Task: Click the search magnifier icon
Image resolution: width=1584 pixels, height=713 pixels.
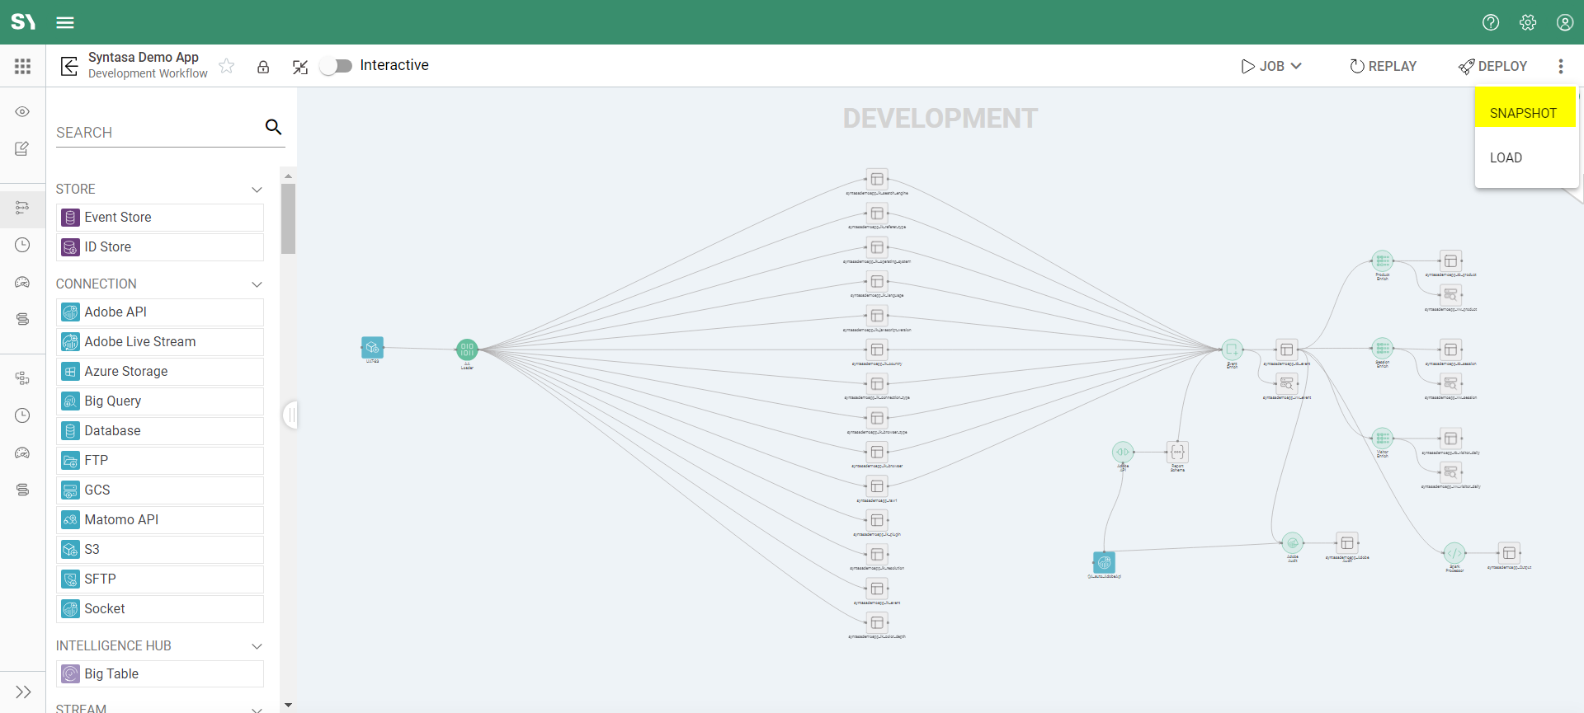Action: click(x=273, y=127)
